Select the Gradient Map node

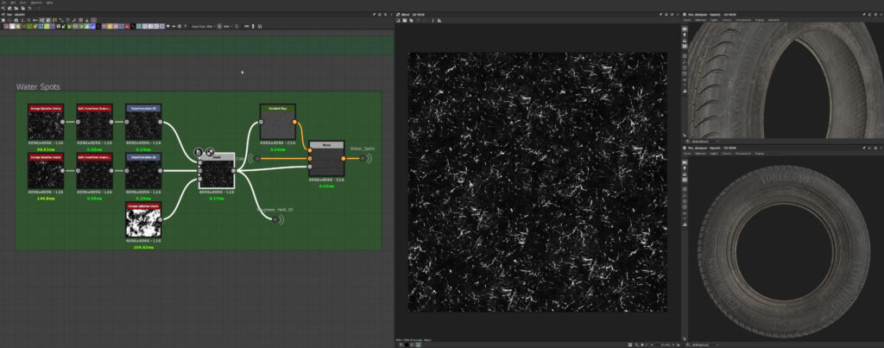click(277, 123)
